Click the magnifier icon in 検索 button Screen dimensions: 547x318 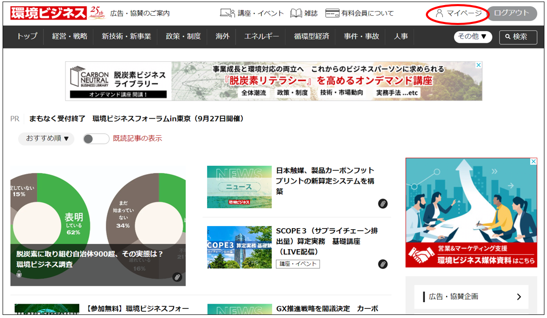tap(508, 37)
